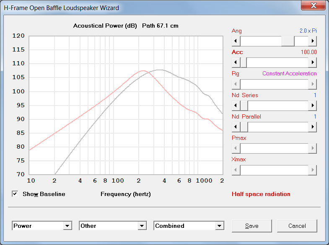Click the Nd Series label
The image size is (329, 245).
coord(245,95)
